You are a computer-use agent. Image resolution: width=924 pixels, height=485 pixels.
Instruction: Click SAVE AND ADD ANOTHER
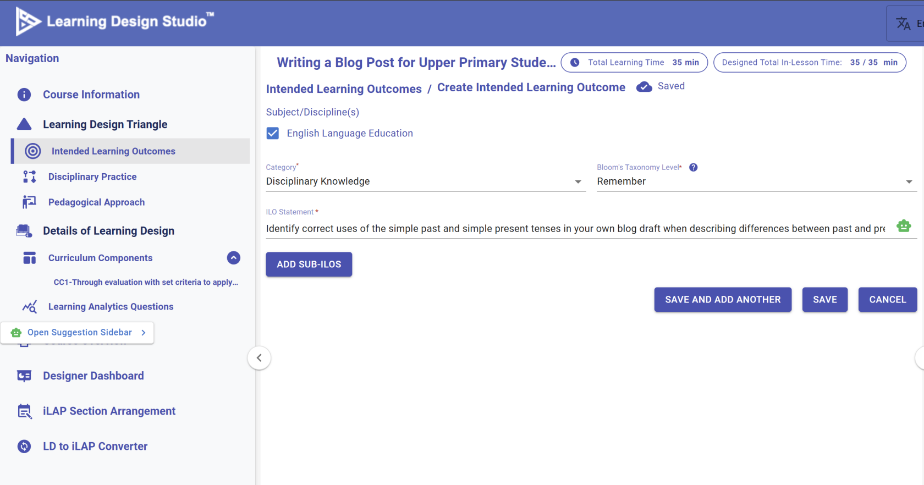[x=723, y=300]
